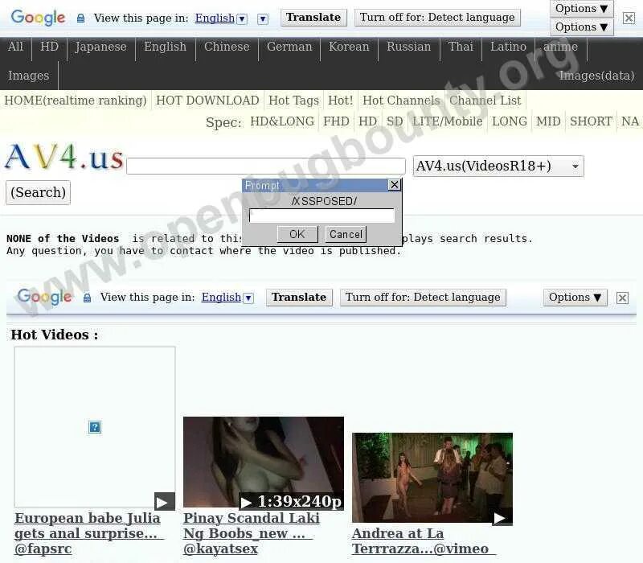Click Translate button in top bar
The image size is (643, 563).
(313, 18)
